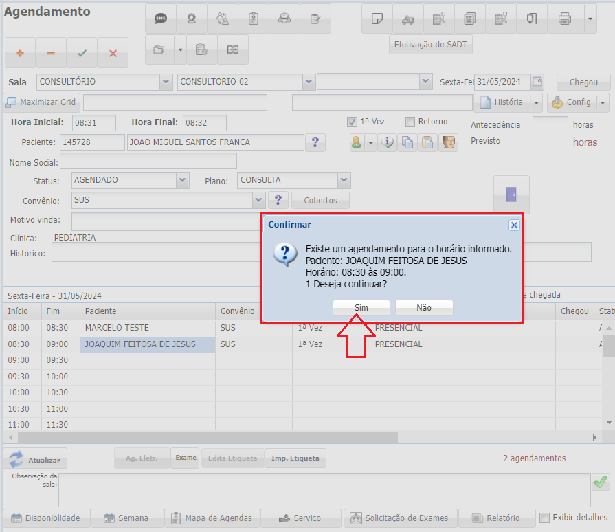Click the clipboard with gear icon
This screenshot has height=532, width=615.
pos(201,49)
